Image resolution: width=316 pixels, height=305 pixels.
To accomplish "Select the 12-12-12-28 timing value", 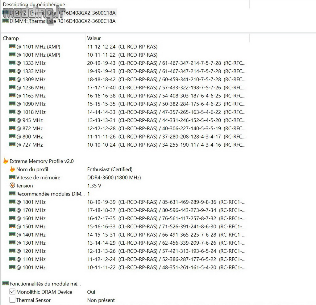I will coord(101,128).
